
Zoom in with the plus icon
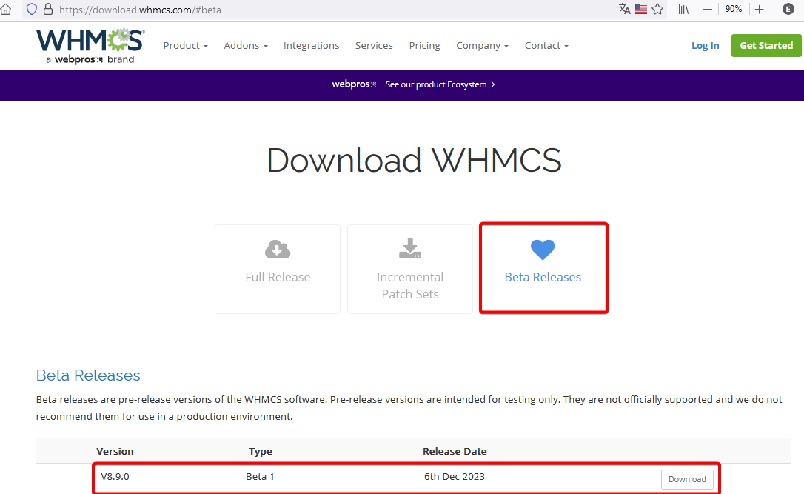[x=760, y=9]
